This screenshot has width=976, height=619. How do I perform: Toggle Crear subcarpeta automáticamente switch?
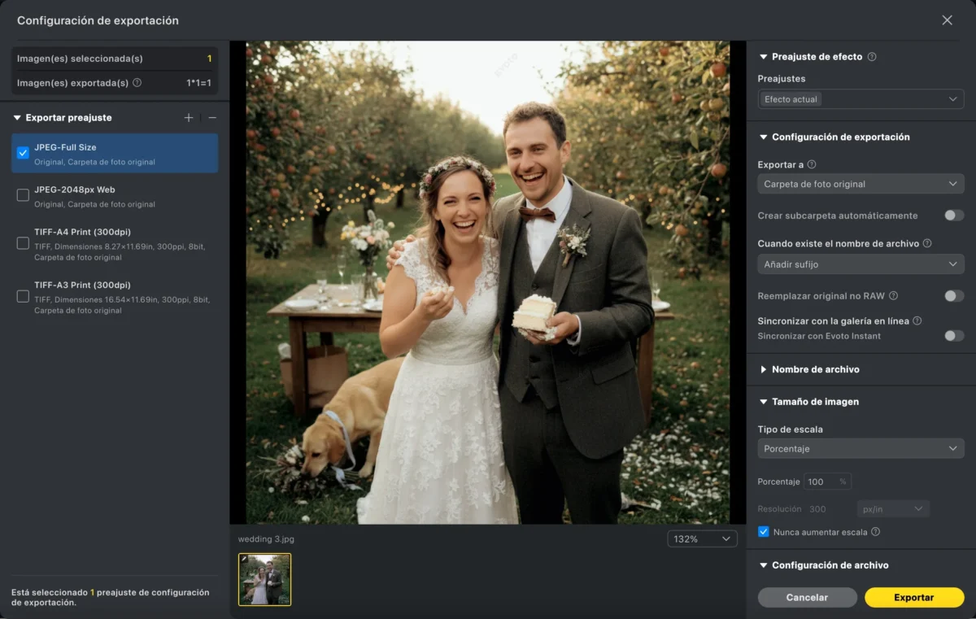pos(953,216)
